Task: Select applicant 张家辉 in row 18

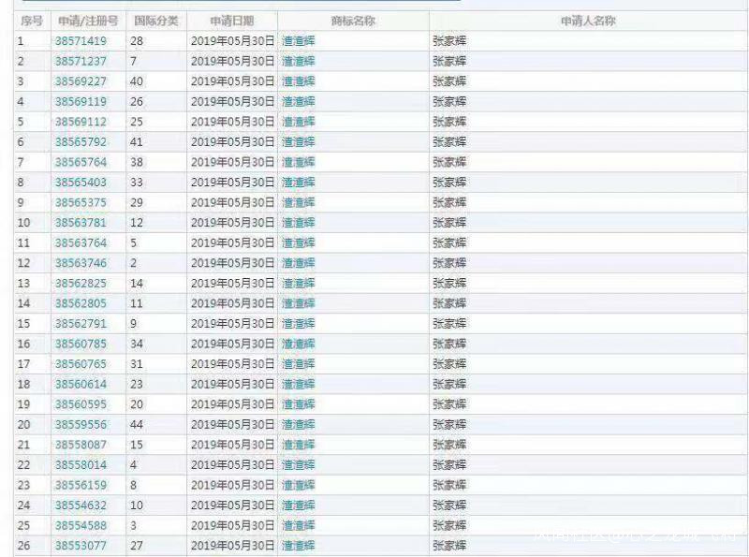Action: coord(449,384)
